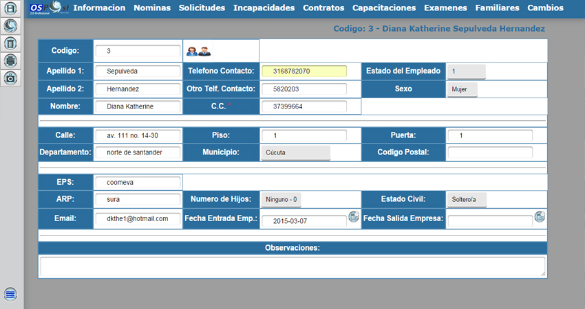
Task: Click the two-people employee icon beside Codigo
Action: pyautogui.click(x=198, y=51)
